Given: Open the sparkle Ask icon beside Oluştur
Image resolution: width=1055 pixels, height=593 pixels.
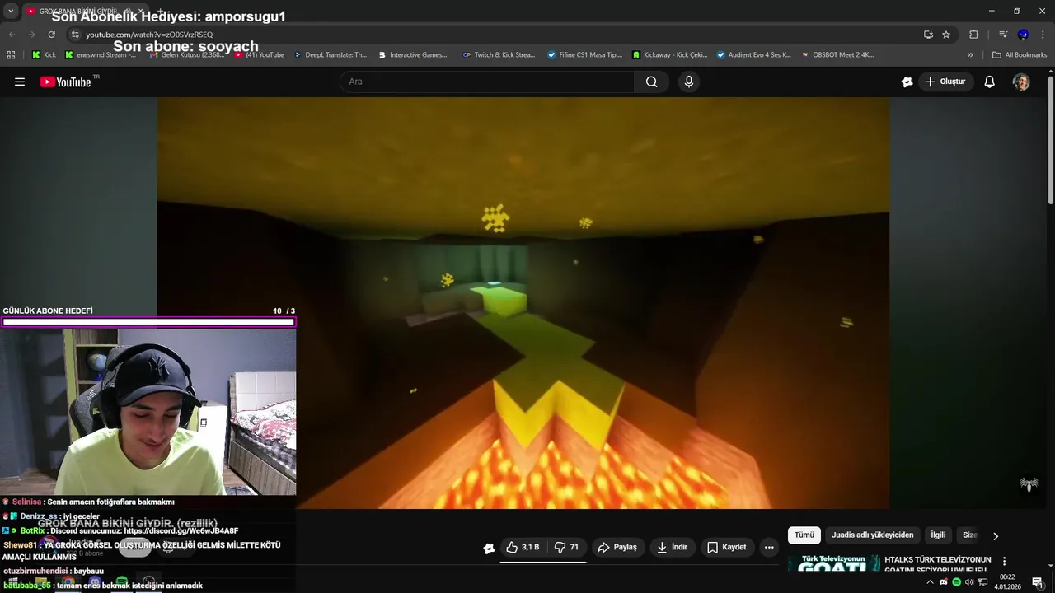Looking at the screenshot, I should [907, 82].
